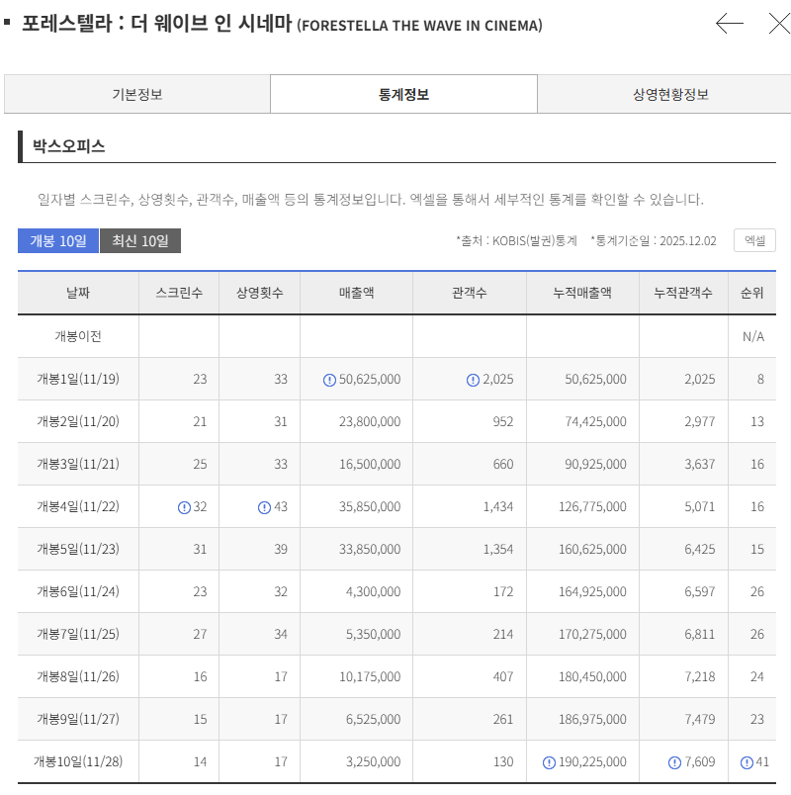Viewport: 791px width, 795px height.
Task: Click info icon beside 2,025 audience count
Action: 473,380
